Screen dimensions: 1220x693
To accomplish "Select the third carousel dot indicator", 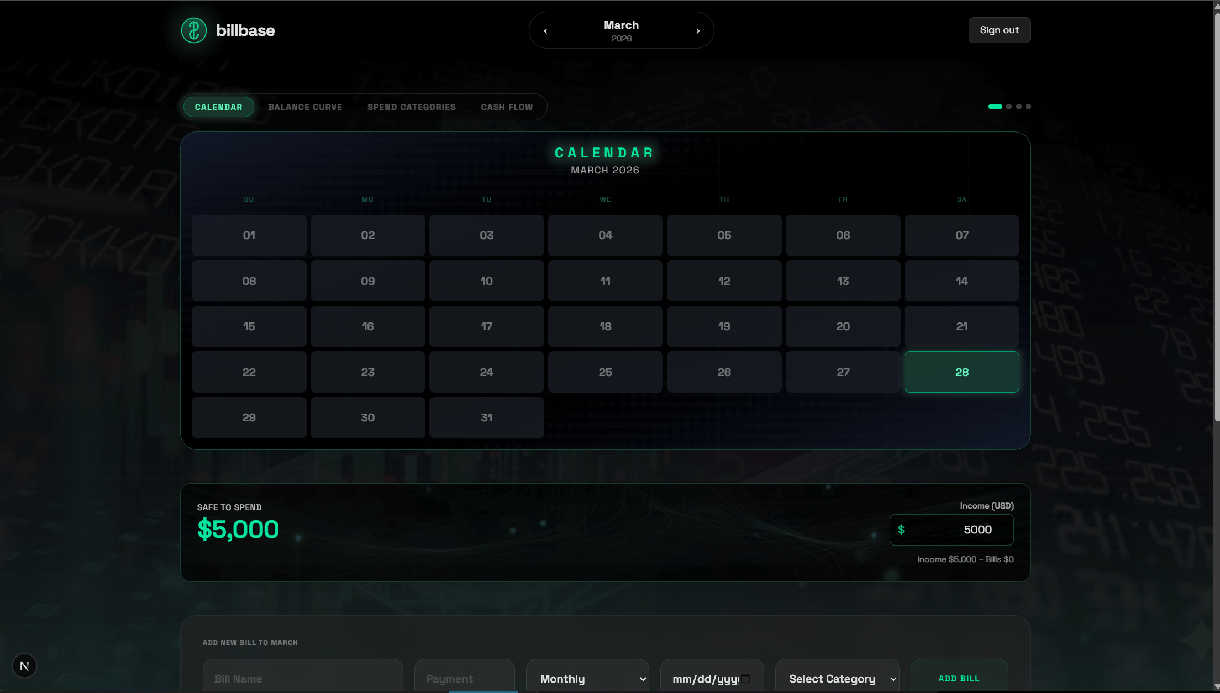I will click(x=1019, y=107).
